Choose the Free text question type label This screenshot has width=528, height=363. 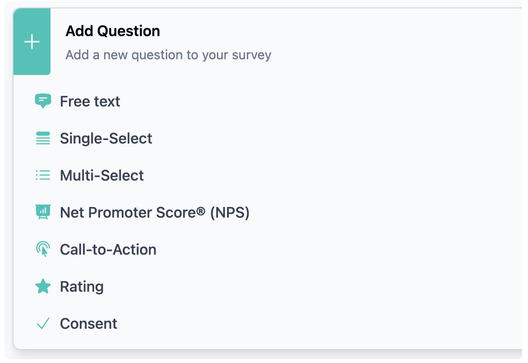[x=90, y=101]
